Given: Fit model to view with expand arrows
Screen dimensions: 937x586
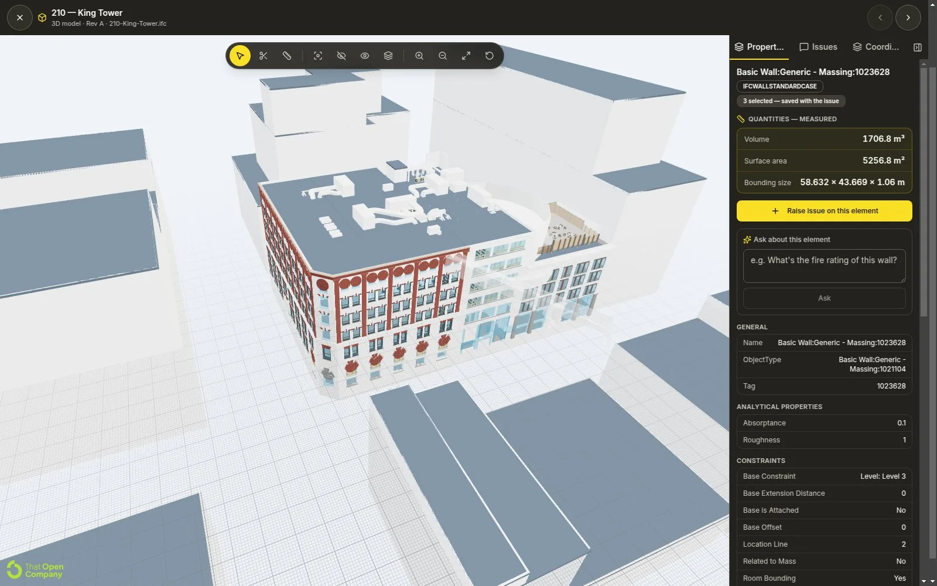Looking at the screenshot, I should [466, 56].
